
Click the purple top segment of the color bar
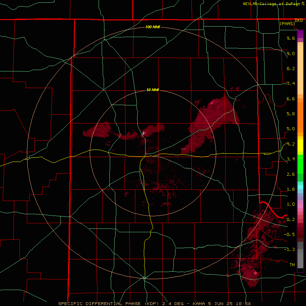300,34
